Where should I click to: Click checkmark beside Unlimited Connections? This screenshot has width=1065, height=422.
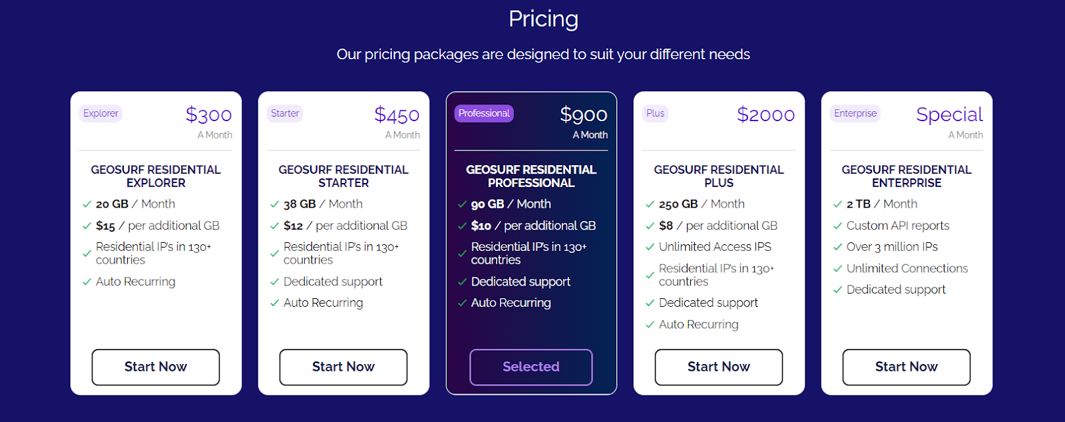coord(837,269)
